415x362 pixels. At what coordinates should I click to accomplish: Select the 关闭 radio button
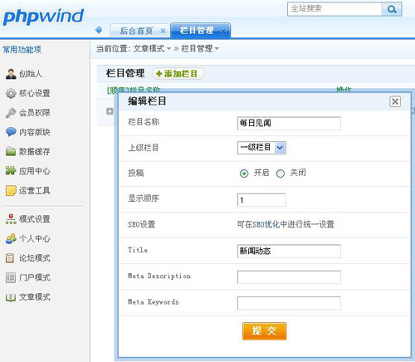[x=281, y=174]
